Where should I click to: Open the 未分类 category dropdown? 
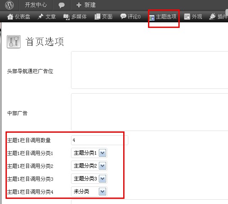point(89,192)
